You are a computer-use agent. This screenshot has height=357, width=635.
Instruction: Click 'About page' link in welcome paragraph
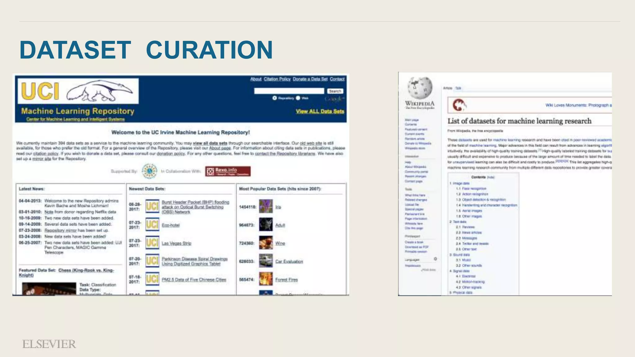coord(220,148)
